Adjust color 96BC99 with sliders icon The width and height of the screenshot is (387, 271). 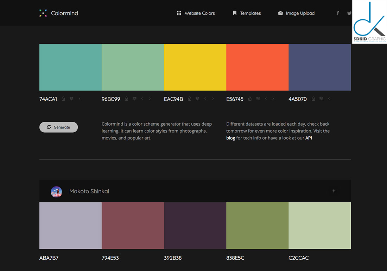coord(134,99)
